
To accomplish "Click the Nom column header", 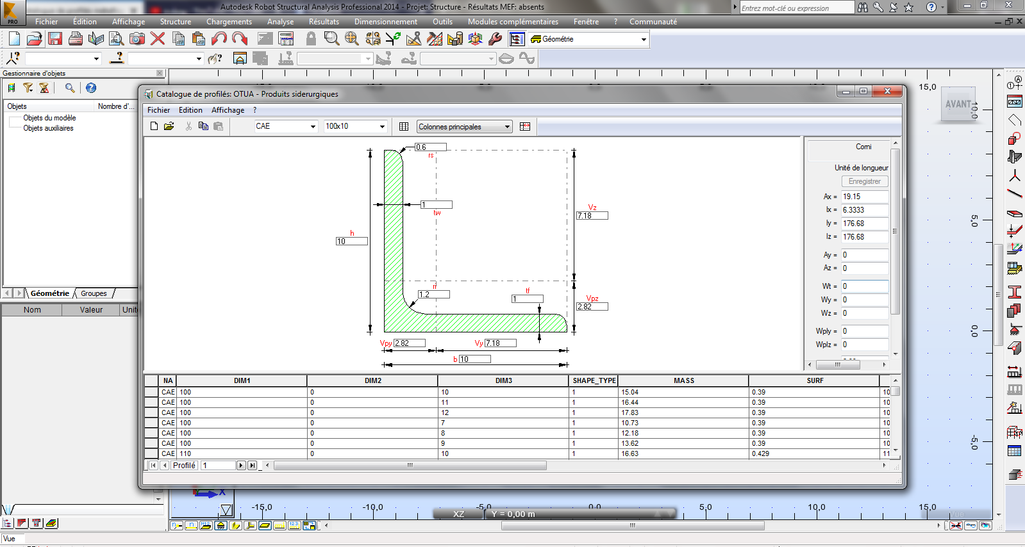I will (32, 310).
